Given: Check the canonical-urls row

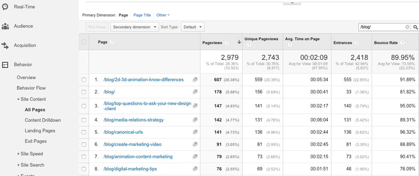Looking at the screenshot, I should click(84, 132).
